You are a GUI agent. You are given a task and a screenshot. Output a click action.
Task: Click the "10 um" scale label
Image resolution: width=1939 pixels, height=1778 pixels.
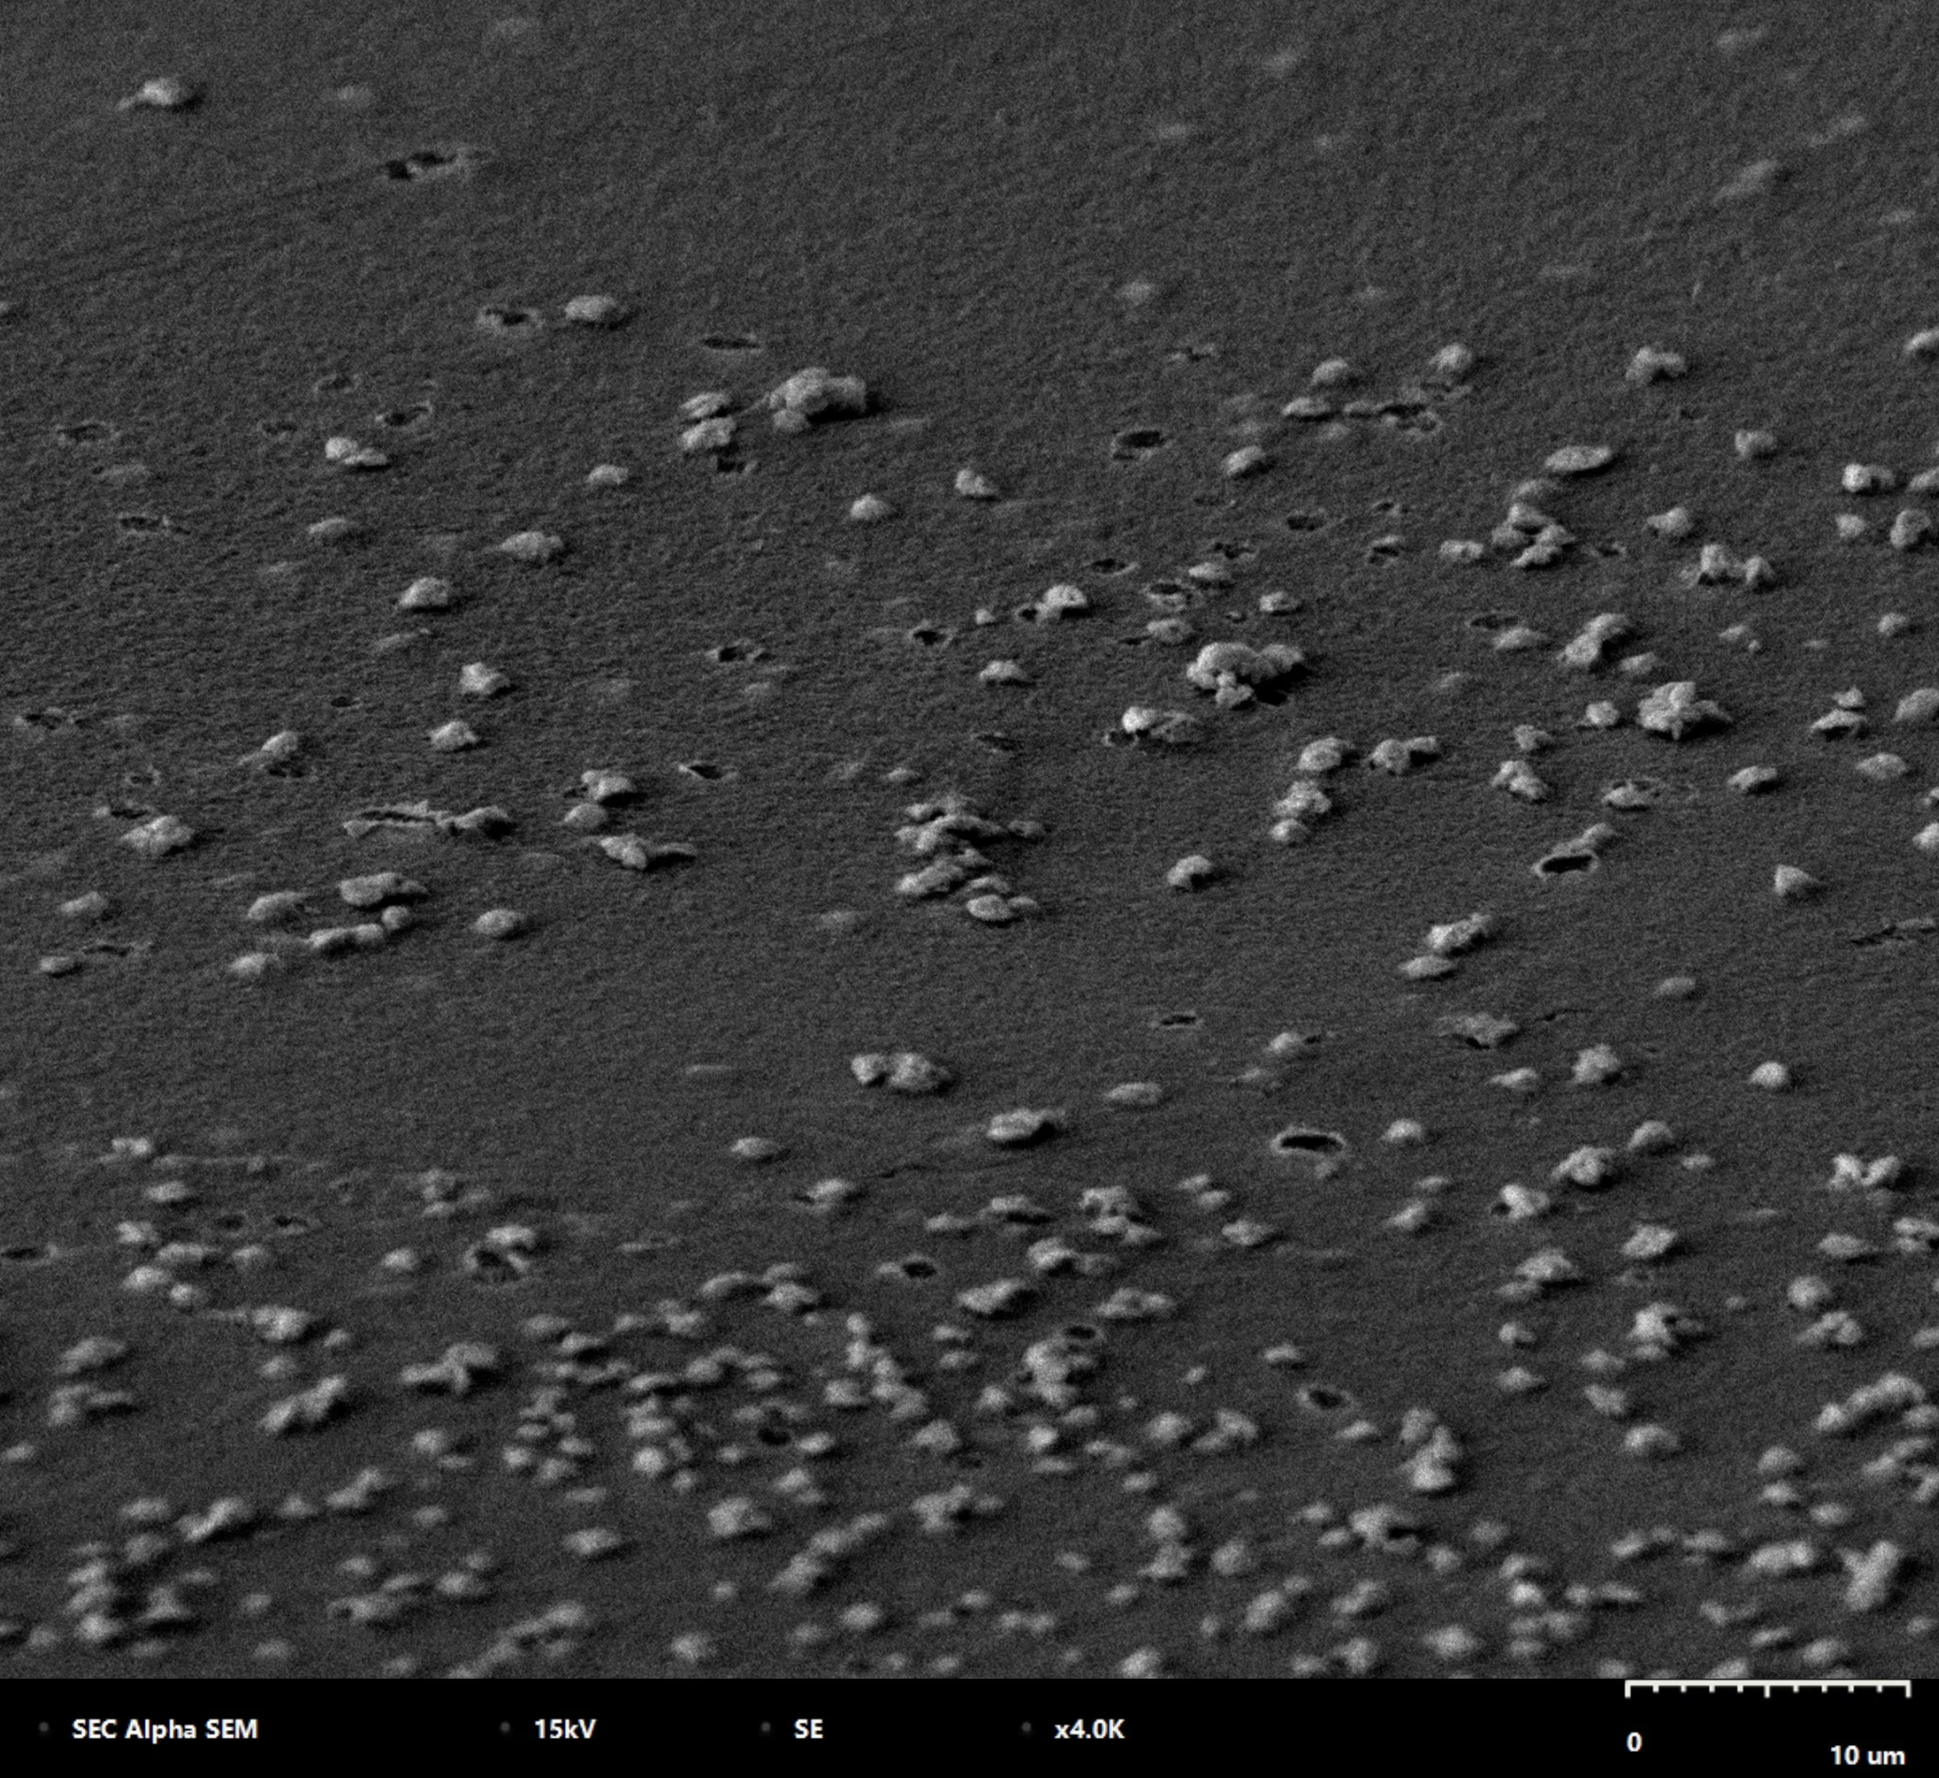point(1868,1756)
